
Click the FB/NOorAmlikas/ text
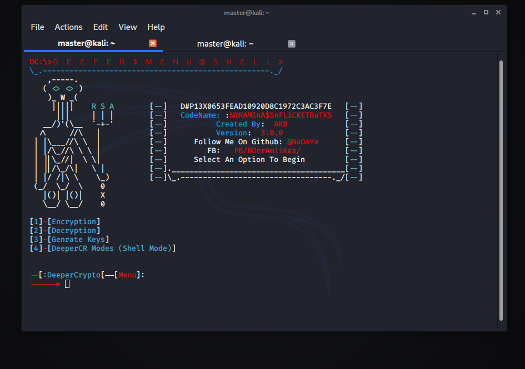(267, 150)
